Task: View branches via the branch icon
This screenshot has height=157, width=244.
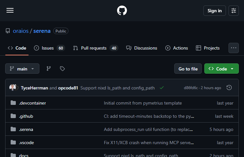Action: coord(49,69)
